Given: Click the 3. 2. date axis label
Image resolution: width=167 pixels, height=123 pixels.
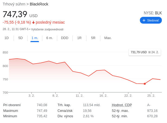Looking at the screenshot, I should pos(31,96).
